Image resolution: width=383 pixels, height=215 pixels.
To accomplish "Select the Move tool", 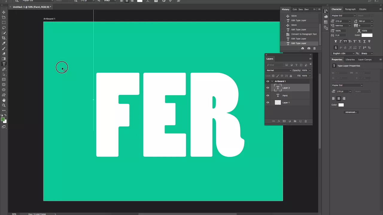I will point(4,12).
